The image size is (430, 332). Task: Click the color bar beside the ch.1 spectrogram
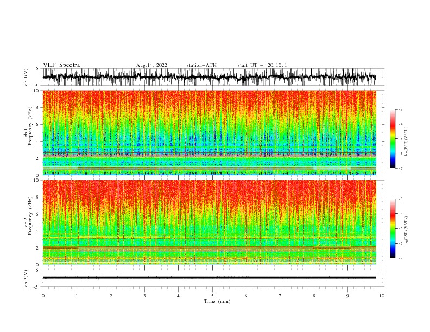[393, 139]
